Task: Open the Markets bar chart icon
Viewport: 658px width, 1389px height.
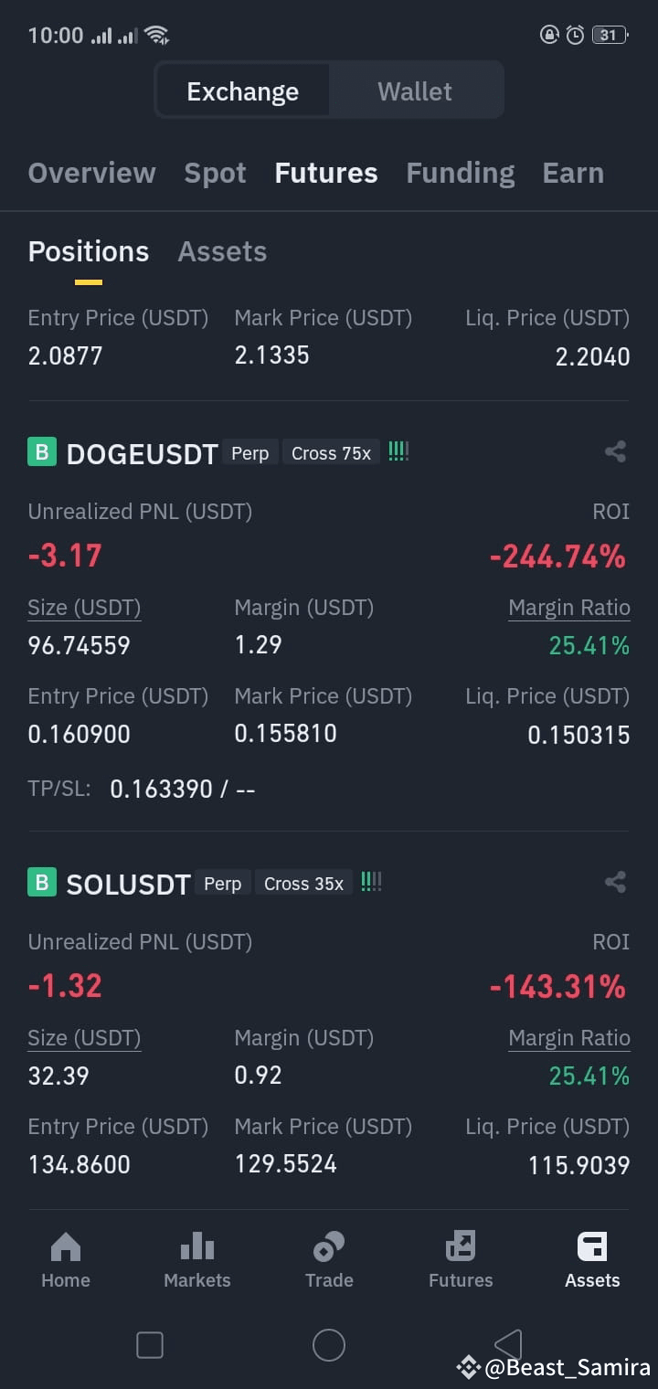Action: [x=197, y=1246]
